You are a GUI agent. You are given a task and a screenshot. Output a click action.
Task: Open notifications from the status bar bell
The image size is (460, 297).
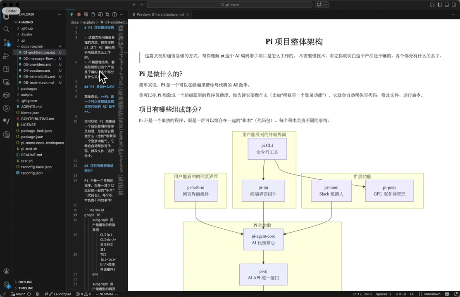coord(456,294)
